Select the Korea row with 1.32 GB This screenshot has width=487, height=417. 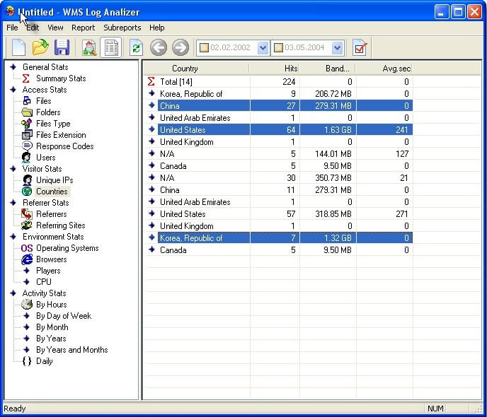279,238
